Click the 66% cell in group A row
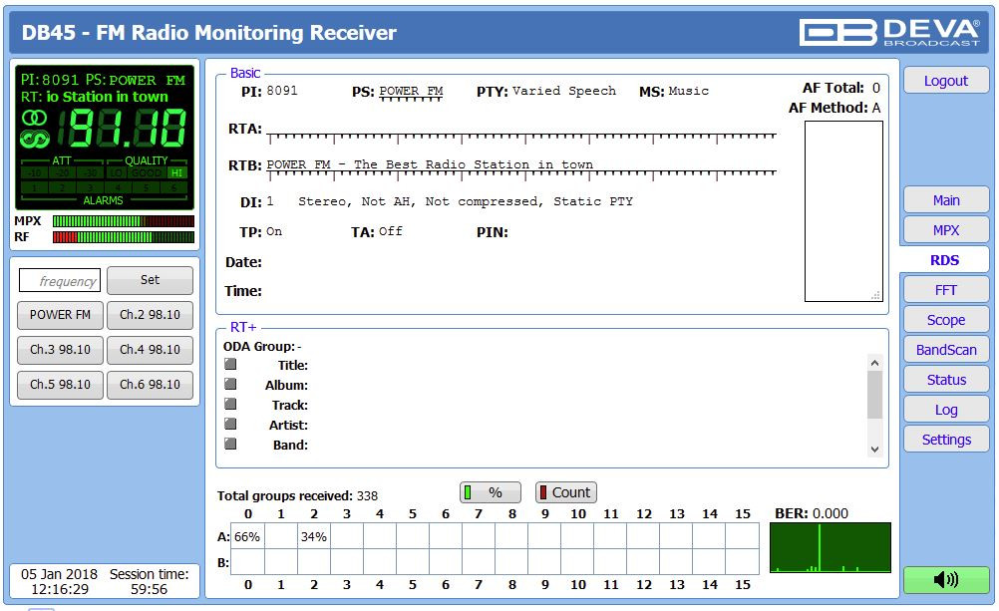 [x=247, y=537]
